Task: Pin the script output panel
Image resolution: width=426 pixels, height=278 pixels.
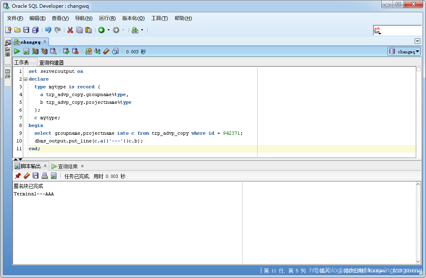Action: coord(18,176)
